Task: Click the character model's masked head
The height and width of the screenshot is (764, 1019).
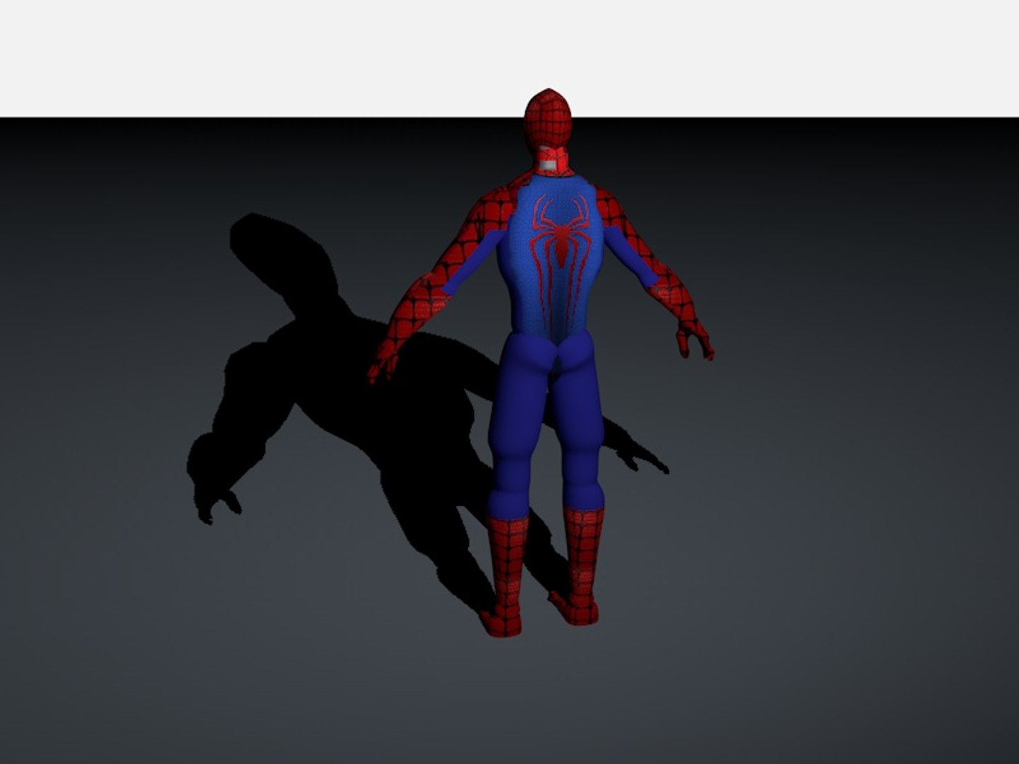Action: pos(548,119)
